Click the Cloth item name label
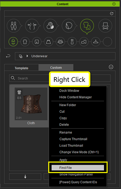The image size is (121, 189). pyautogui.click(x=31, y=123)
